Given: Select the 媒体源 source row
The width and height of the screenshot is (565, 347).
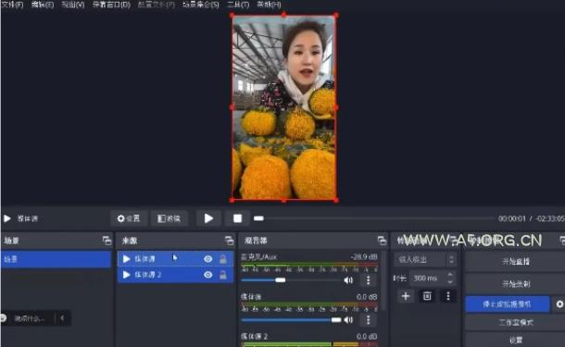Looking at the screenshot, I should click(175, 259).
